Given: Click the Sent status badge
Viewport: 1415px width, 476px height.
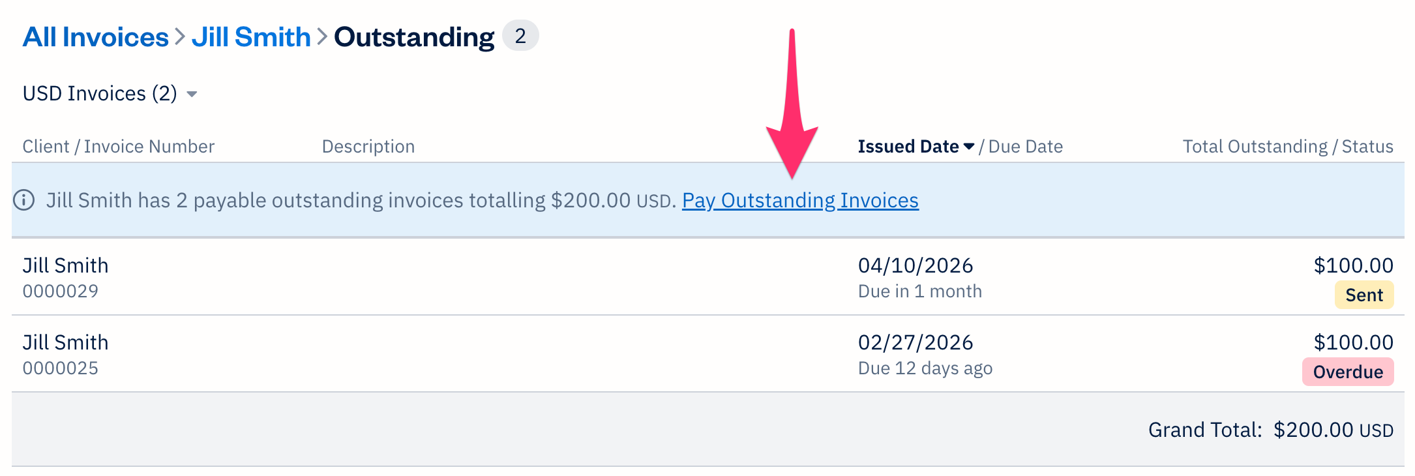Looking at the screenshot, I should (1363, 295).
